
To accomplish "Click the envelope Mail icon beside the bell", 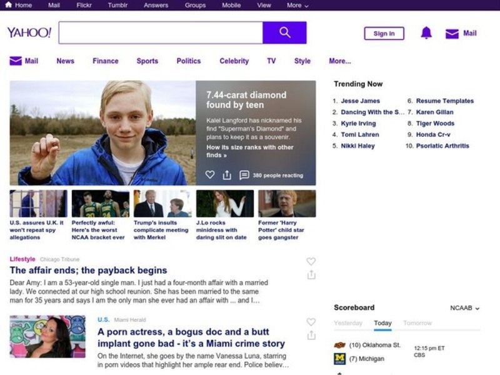I will click(452, 34).
